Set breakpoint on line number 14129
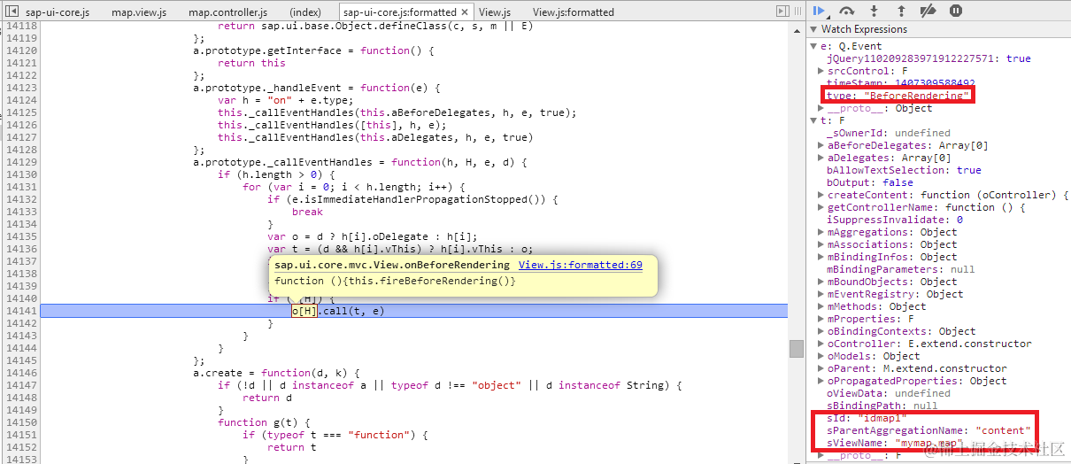Screen dimensions: 1071x464 (21, 162)
